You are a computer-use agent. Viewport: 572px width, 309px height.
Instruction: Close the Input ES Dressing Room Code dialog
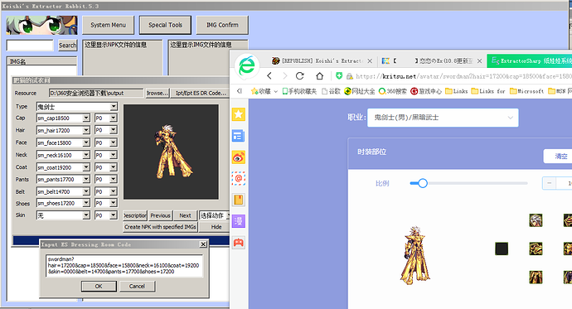coord(203,244)
